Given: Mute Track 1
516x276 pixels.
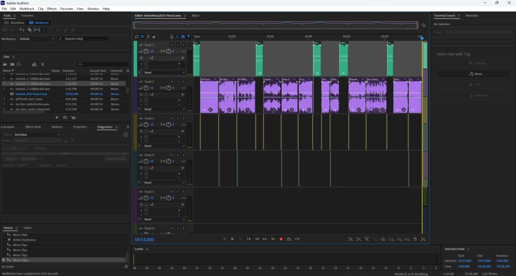Looking at the screenshot, I should (x=171, y=45).
